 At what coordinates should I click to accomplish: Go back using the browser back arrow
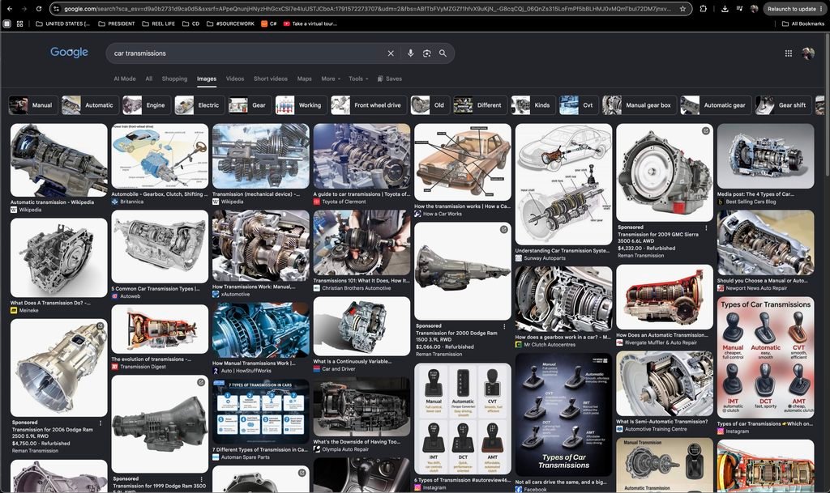[10, 9]
